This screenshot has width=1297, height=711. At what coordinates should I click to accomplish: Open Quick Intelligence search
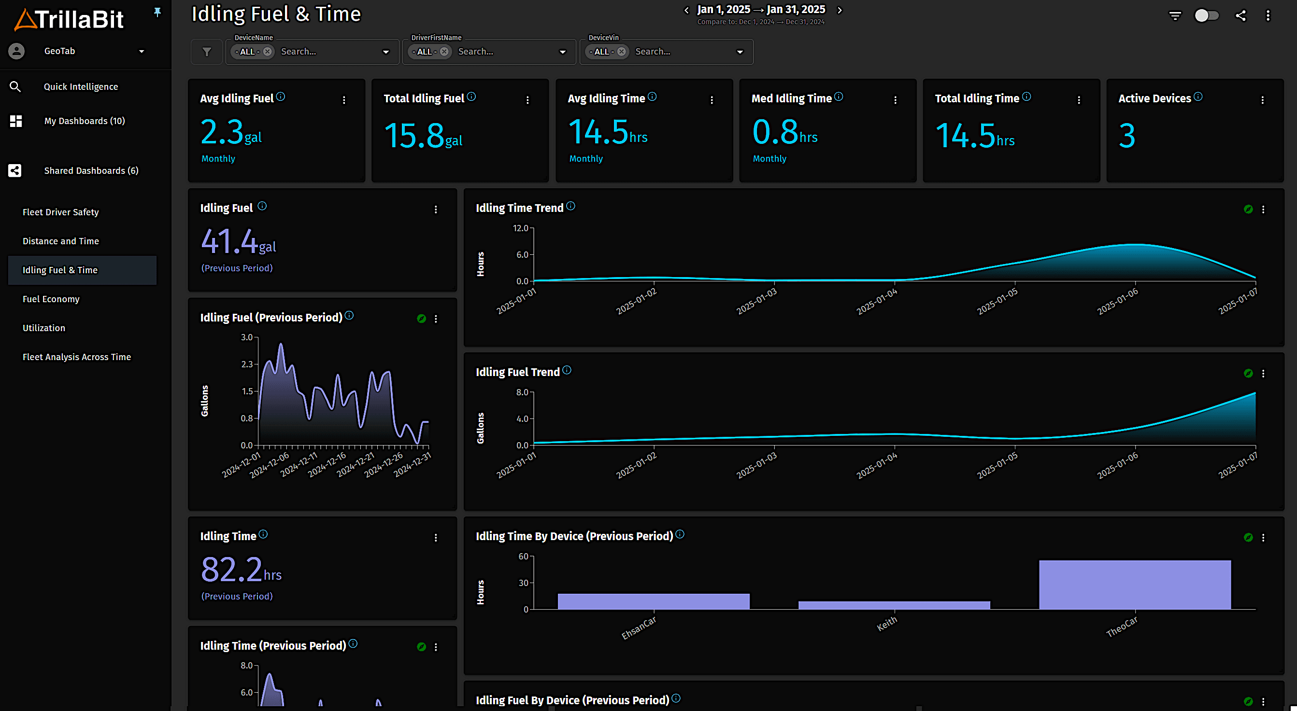81,86
